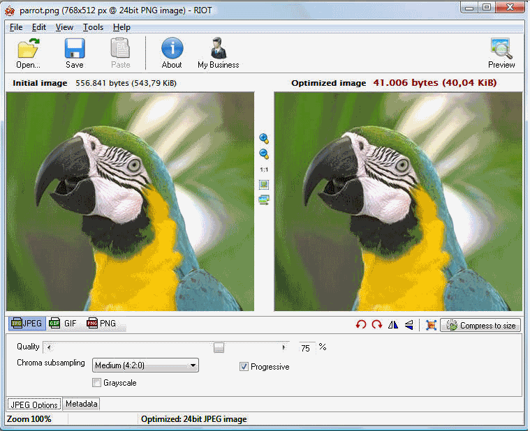Flip the image horizontally

point(393,325)
